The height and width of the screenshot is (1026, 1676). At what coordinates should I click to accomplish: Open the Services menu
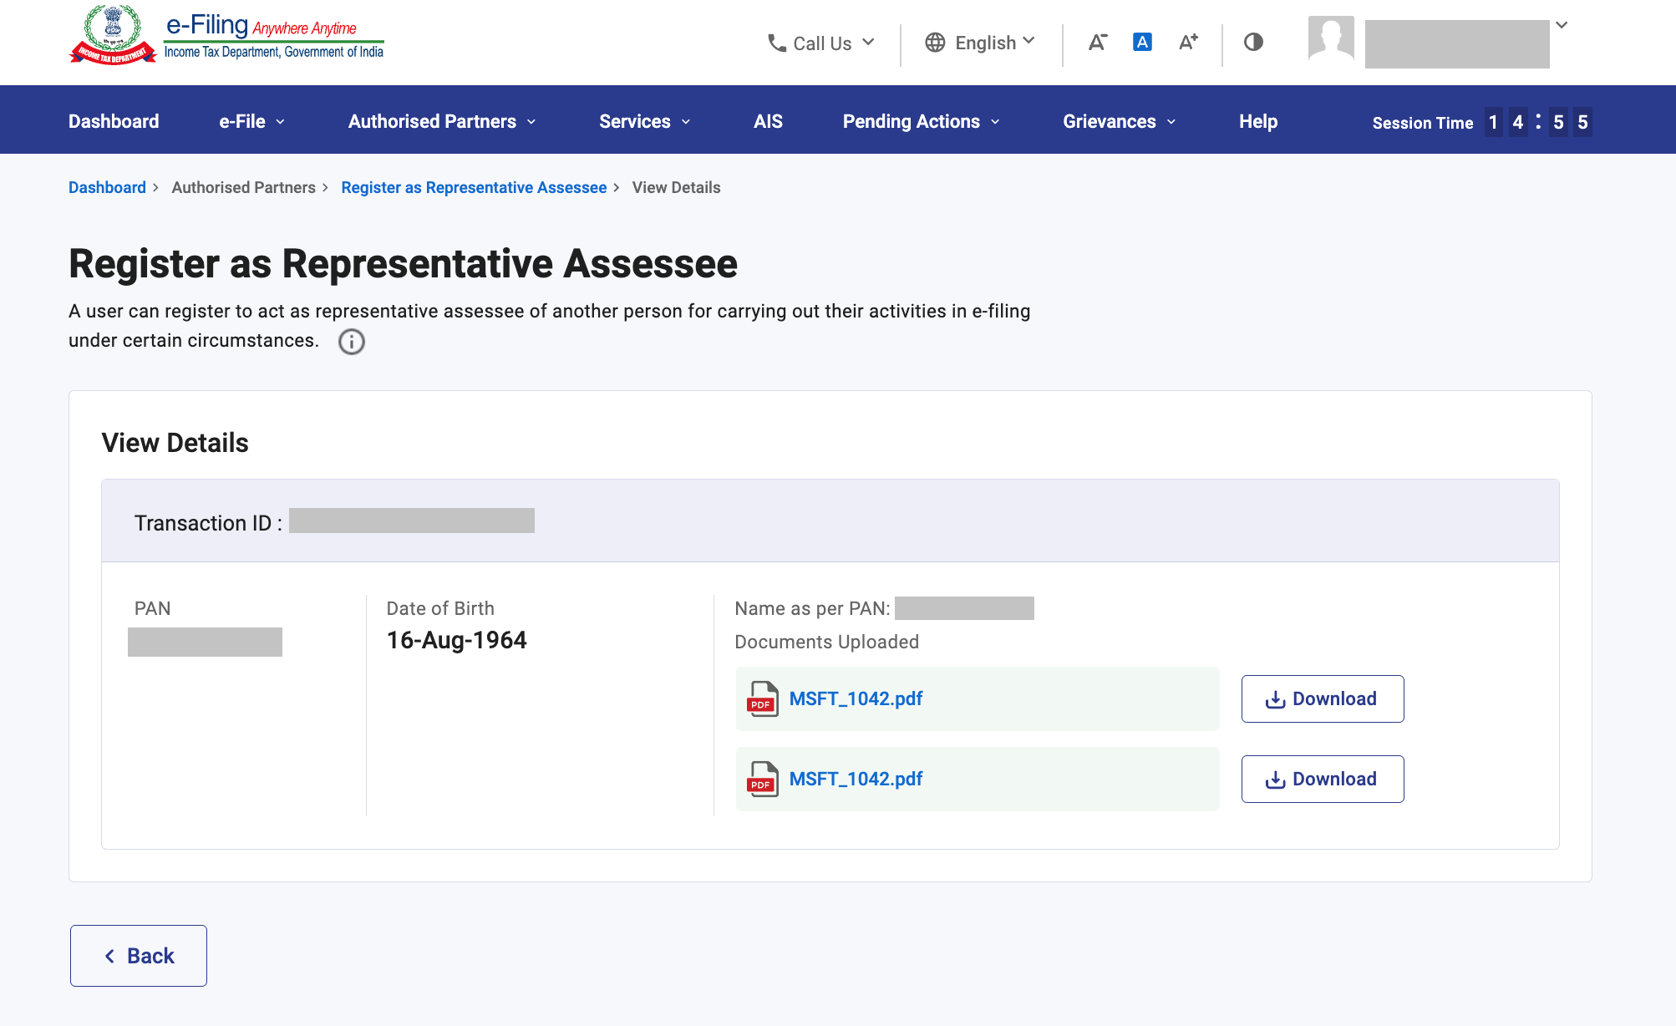click(645, 121)
